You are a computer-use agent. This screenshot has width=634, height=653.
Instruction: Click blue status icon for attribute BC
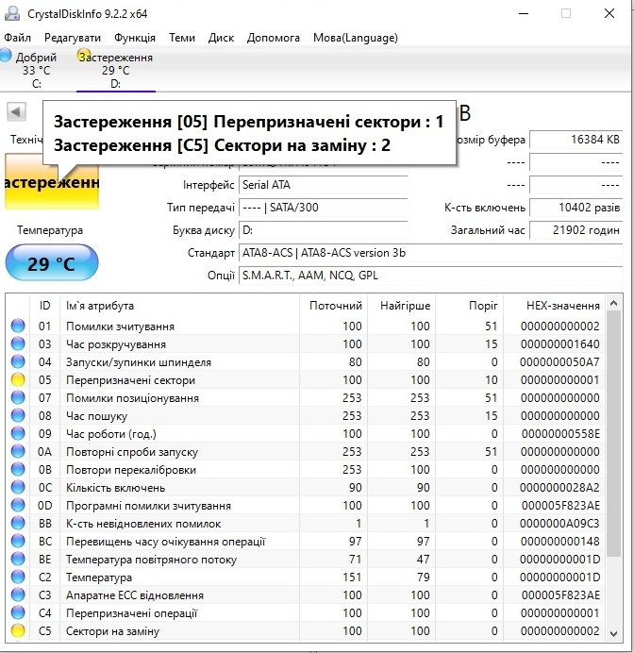(18, 541)
